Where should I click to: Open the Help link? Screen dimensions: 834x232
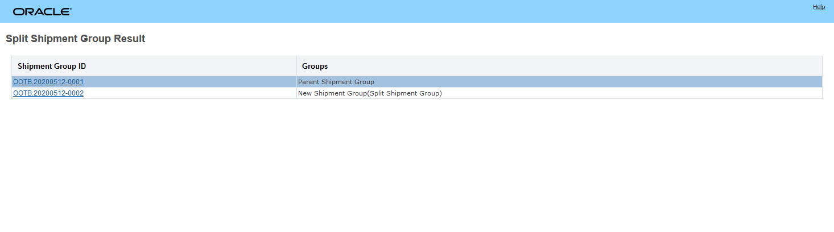click(x=819, y=7)
